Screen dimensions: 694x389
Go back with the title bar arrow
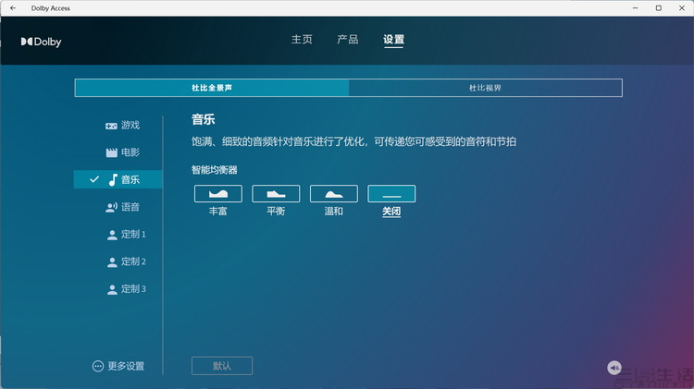pos(13,8)
